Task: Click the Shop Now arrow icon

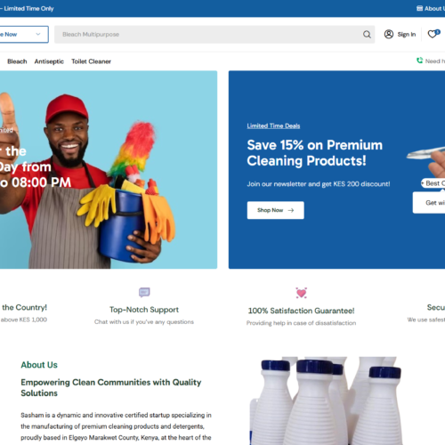Action: click(291, 210)
